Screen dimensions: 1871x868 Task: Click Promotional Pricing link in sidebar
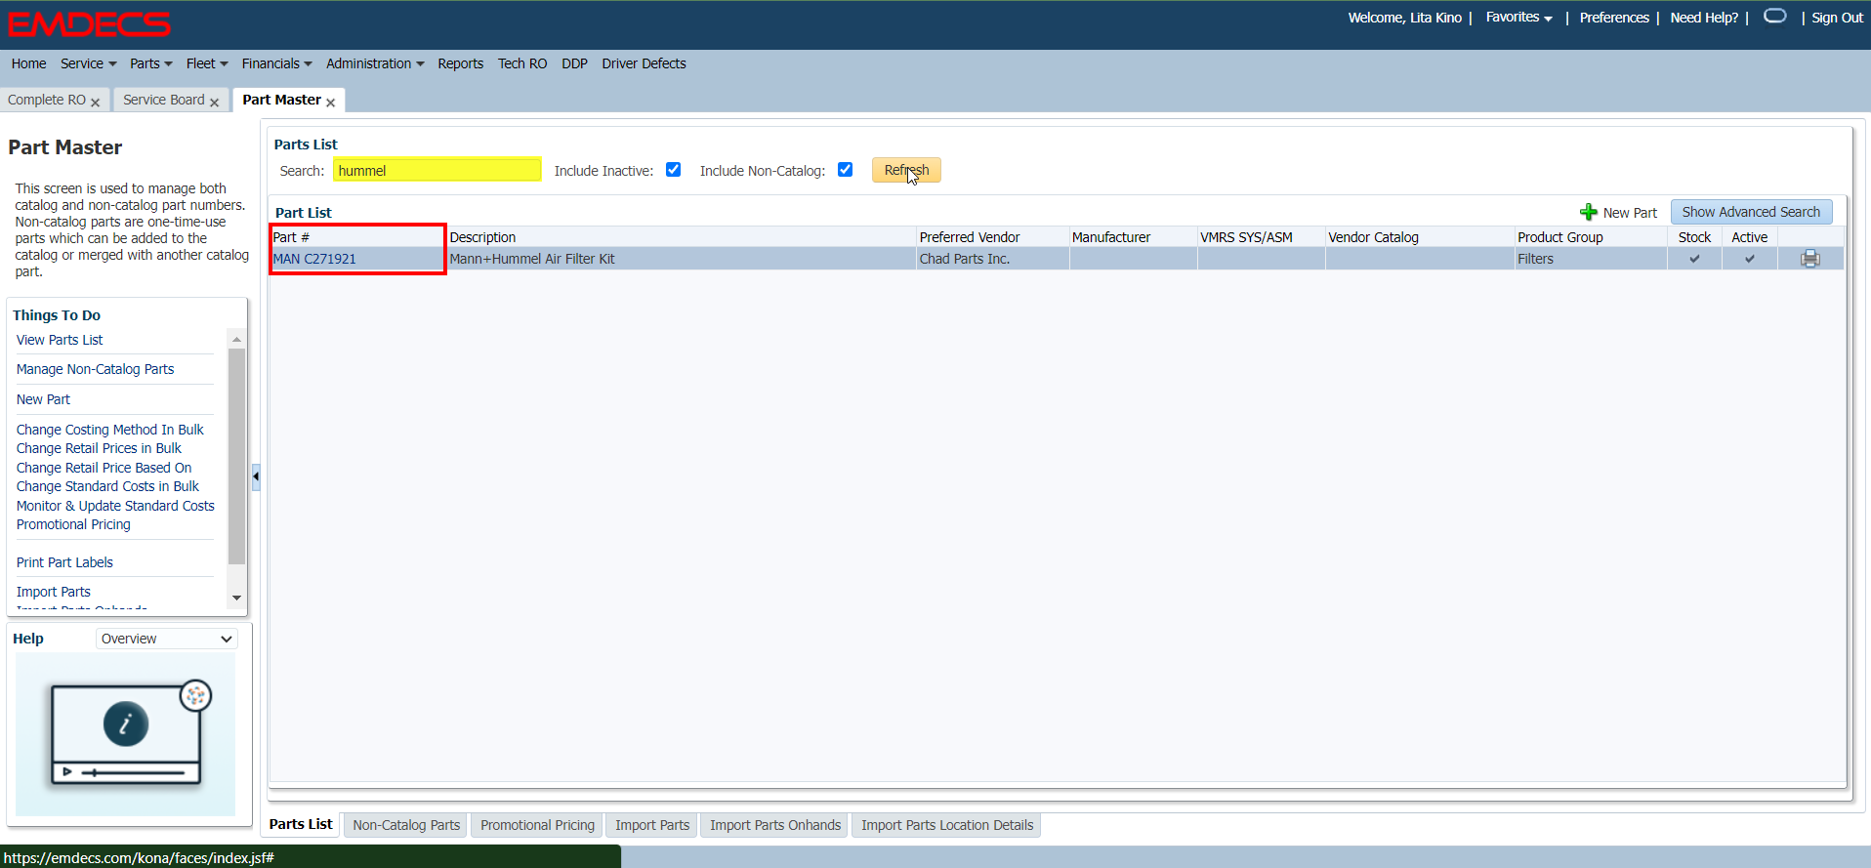[73, 524]
